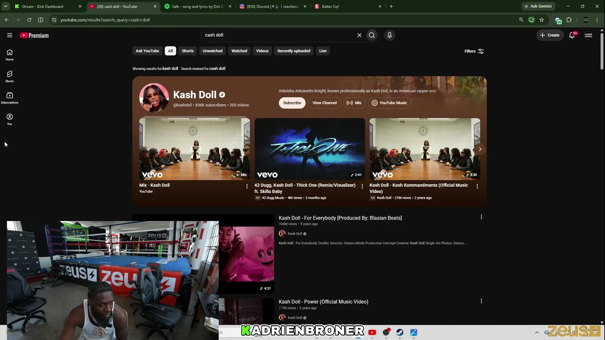
Task: Clear the YouTube search query
Action: tap(359, 35)
